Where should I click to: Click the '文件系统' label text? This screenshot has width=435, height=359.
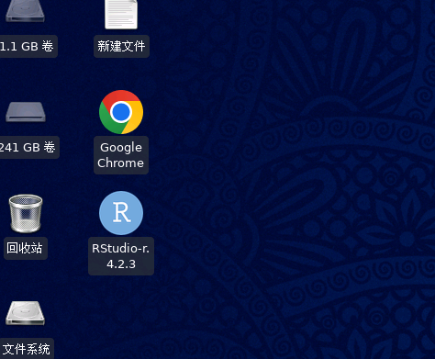click(27, 349)
